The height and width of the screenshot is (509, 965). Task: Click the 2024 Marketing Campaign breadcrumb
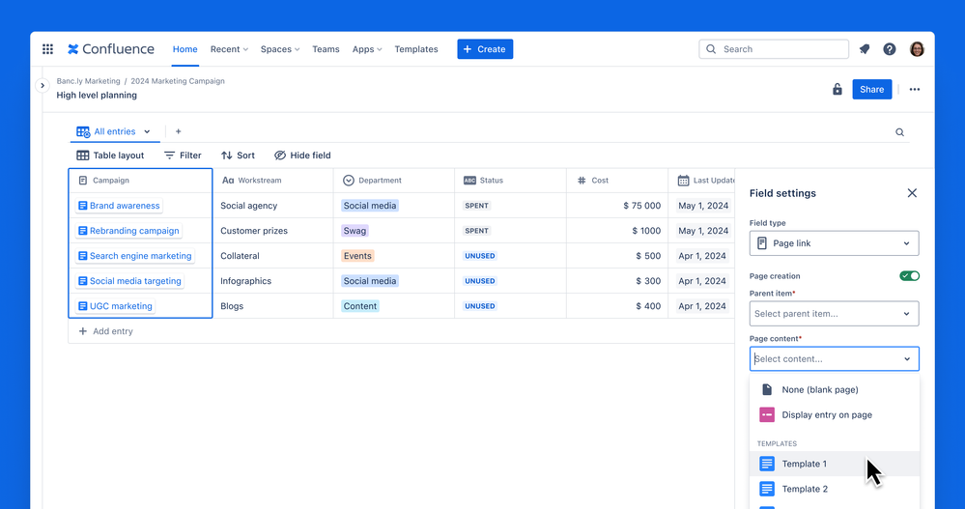click(x=177, y=81)
